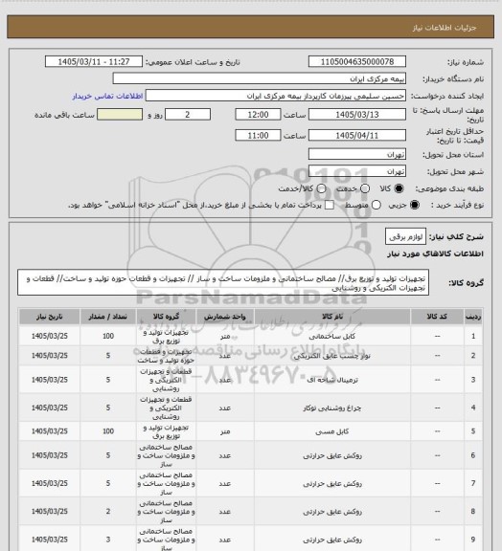Click the واحد شمارش column header
Viewport: 502px width, 551px height.
click(x=225, y=317)
